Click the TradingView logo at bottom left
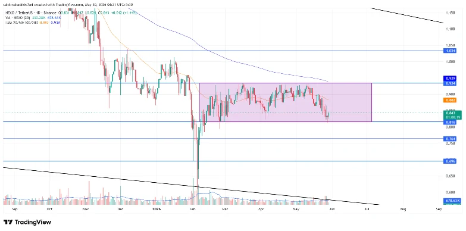The image size is (466, 231). point(27,222)
